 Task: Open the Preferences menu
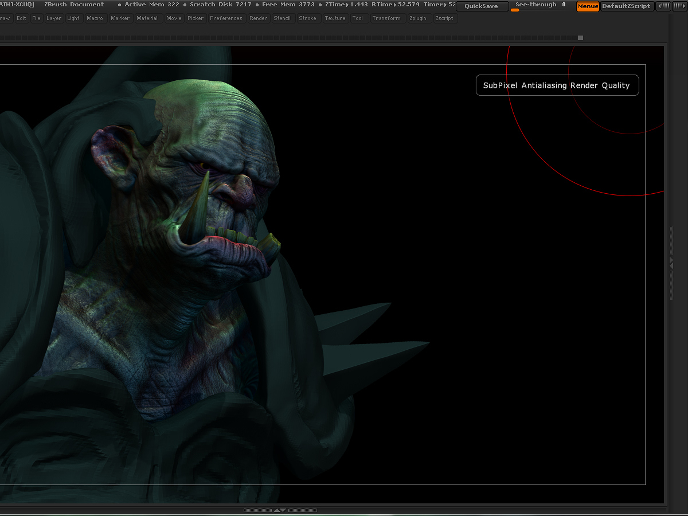pos(226,18)
